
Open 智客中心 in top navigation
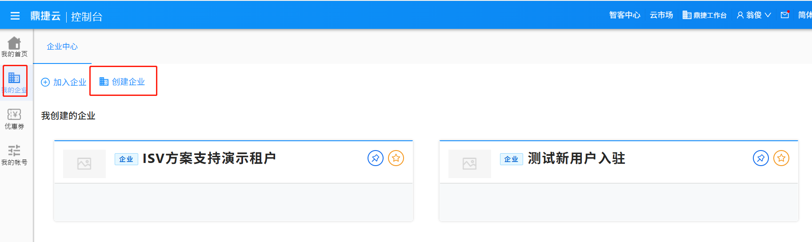(x=624, y=15)
